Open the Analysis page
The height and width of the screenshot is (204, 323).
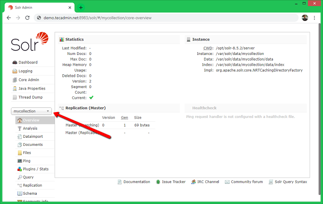click(x=30, y=128)
